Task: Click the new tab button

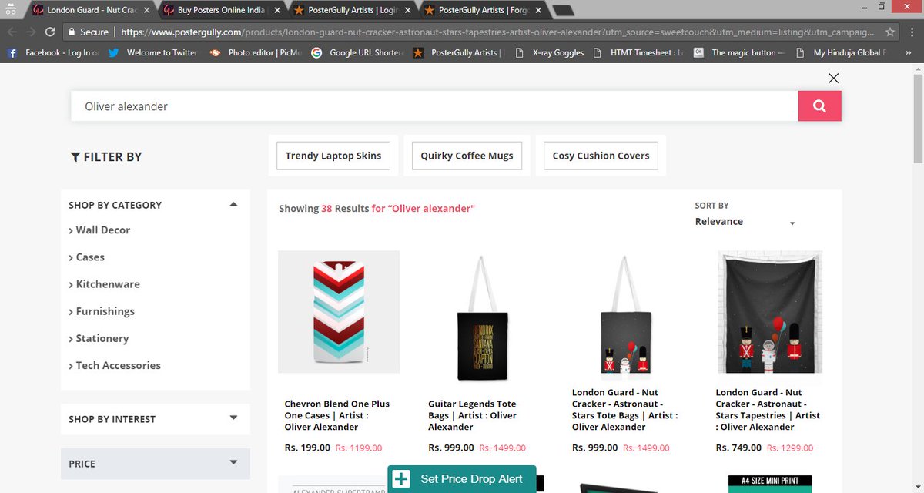Action: click(563, 11)
